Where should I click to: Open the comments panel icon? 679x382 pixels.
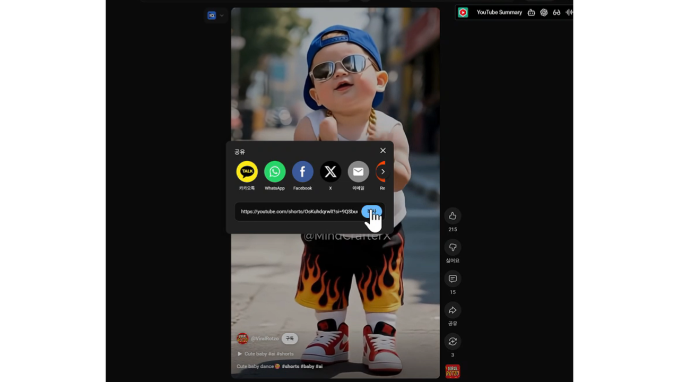(452, 279)
